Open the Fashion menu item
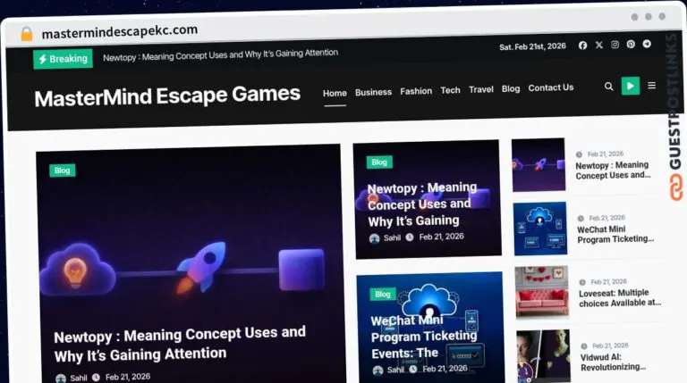The height and width of the screenshot is (383, 687). (x=416, y=91)
